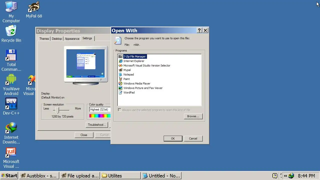320x180 pixels.
Task: Tick 'Always use the selected program' checkbox
Action: pos(119,110)
